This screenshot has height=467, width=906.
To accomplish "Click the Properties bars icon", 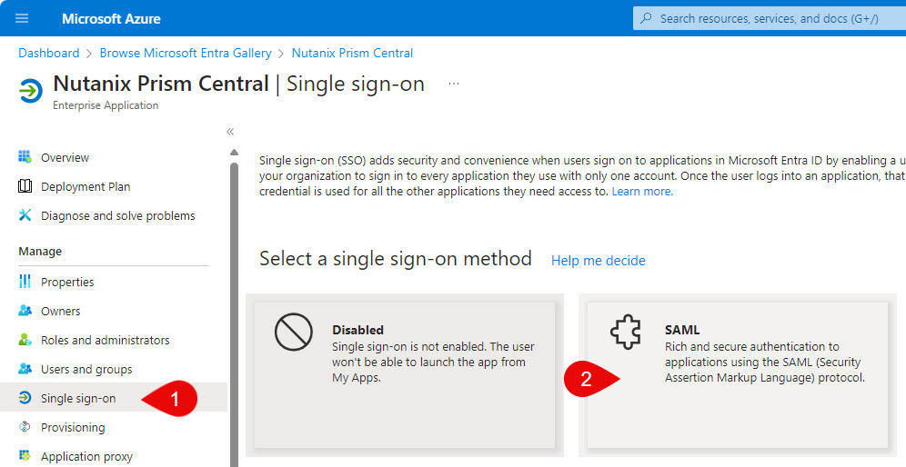I will 25,282.
